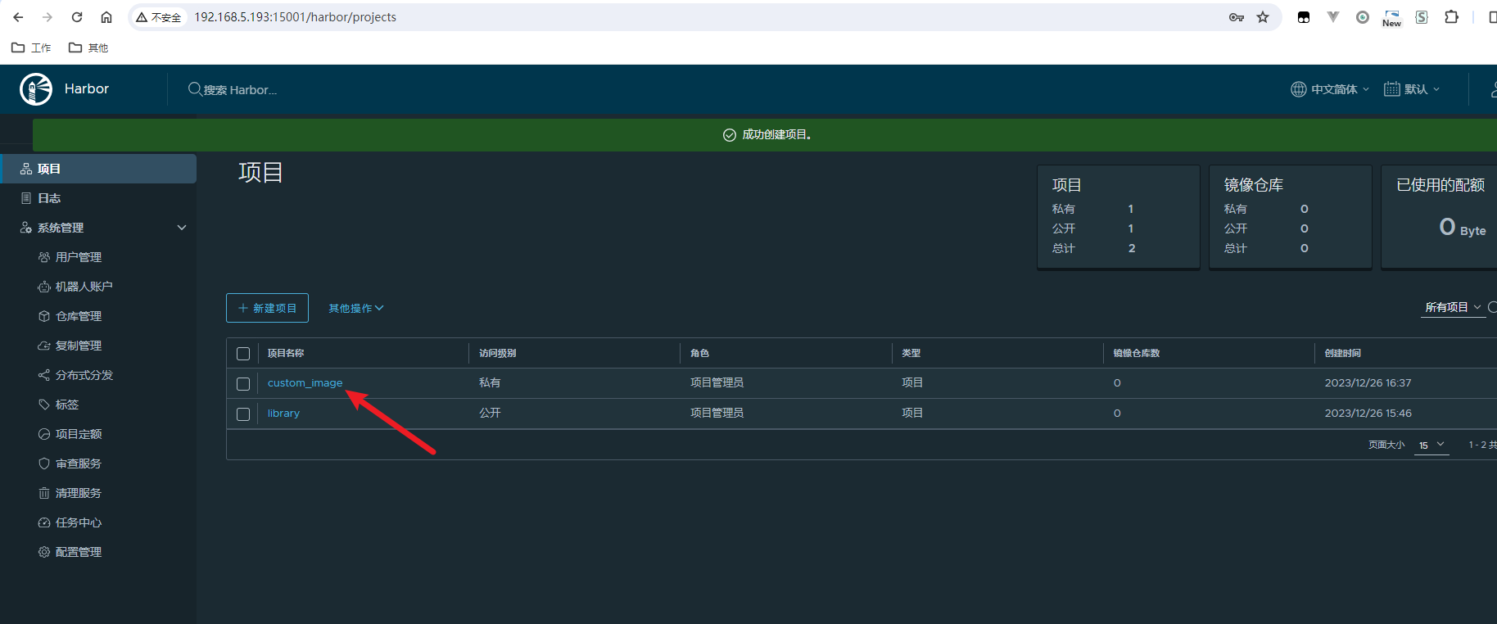Image resolution: width=1497 pixels, height=624 pixels.
Task: Open the page size dropdown
Action: (x=1432, y=445)
